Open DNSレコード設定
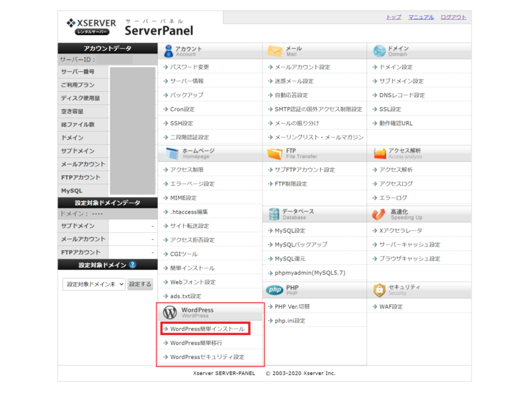The width and height of the screenshot is (529, 394). [402, 95]
